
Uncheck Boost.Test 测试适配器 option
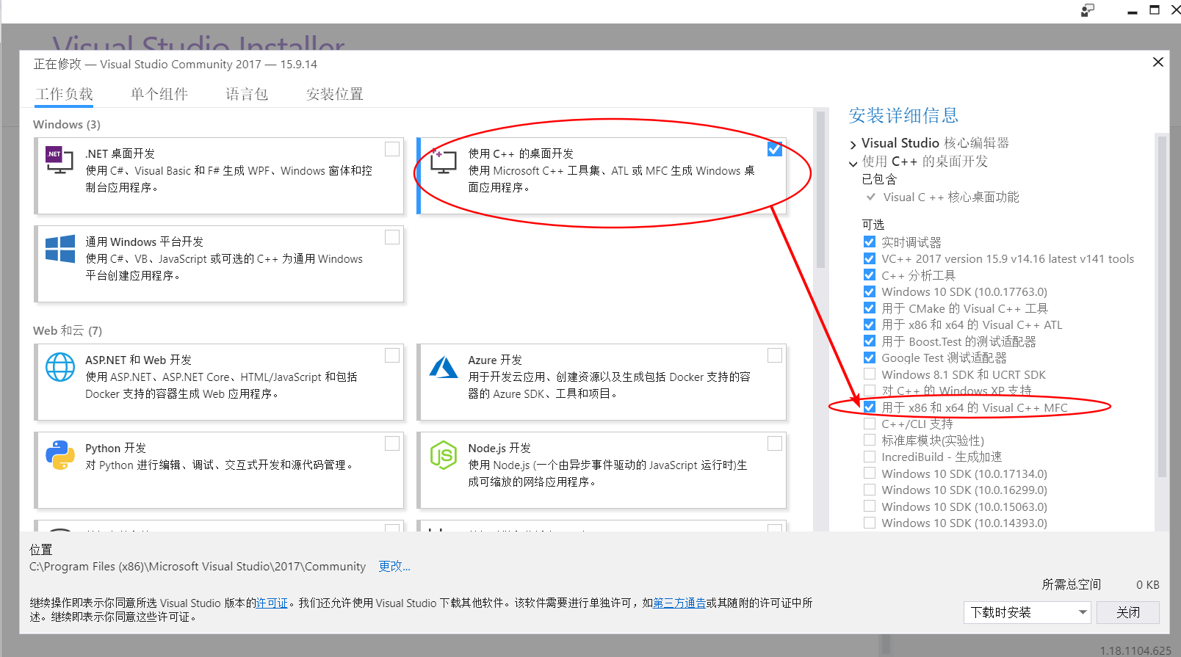pyautogui.click(x=870, y=341)
